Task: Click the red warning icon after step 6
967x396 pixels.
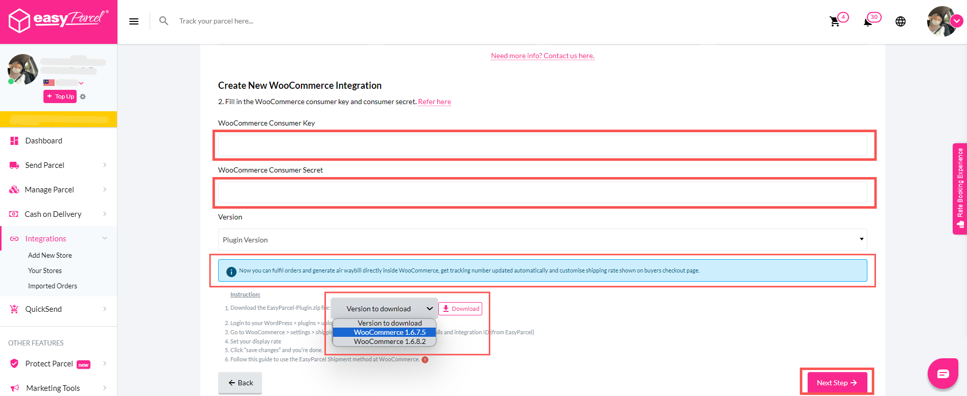Action: [x=425, y=360]
